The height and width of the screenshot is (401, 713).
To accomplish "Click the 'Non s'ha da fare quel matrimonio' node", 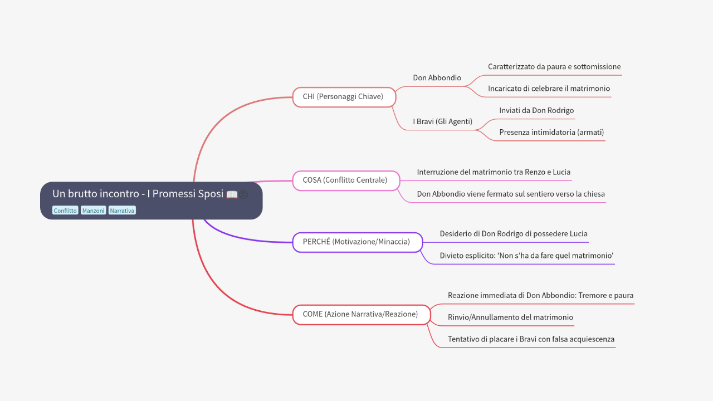I will click(526, 255).
